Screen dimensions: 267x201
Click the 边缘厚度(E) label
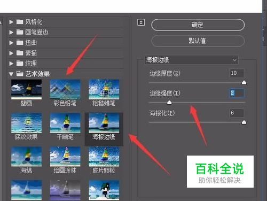165,73
